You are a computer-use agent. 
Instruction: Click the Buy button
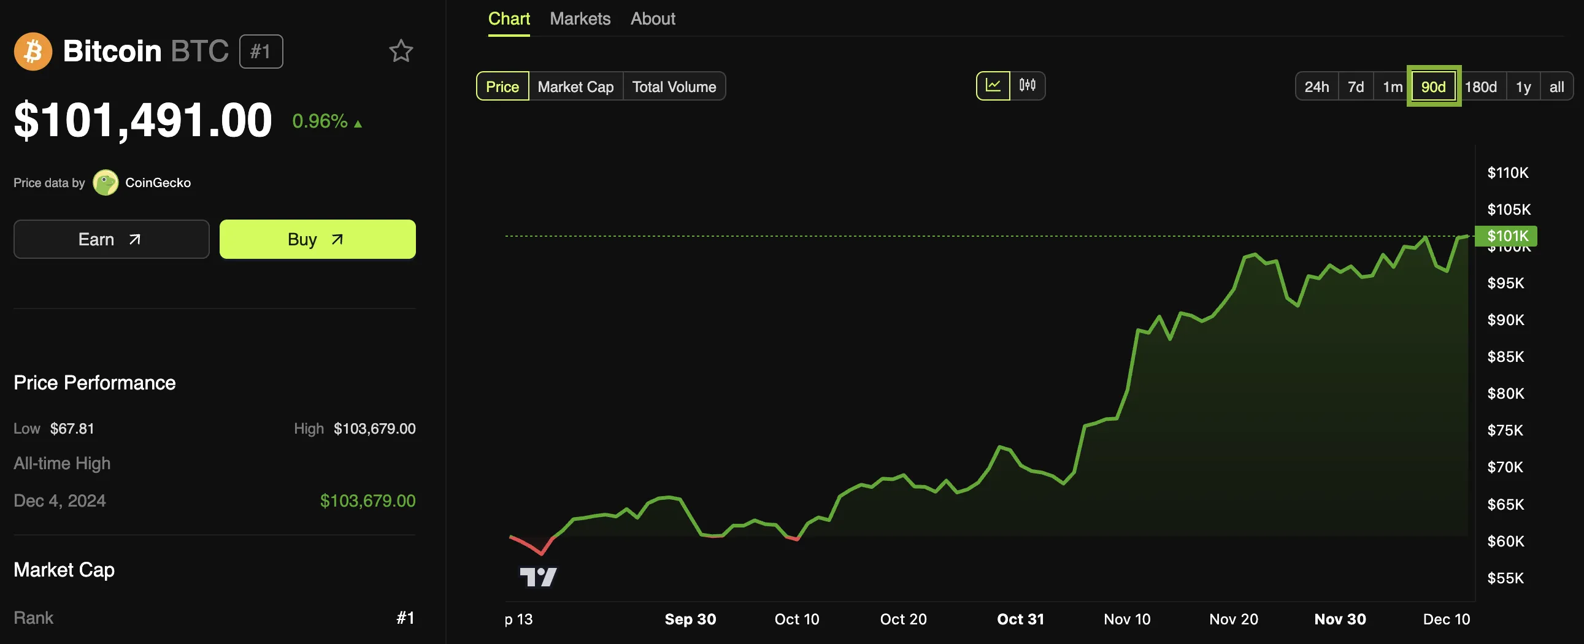click(317, 239)
